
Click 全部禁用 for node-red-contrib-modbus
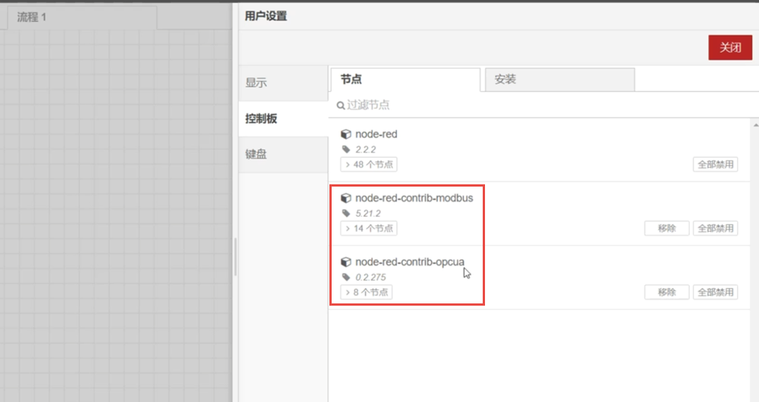click(716, 228)
